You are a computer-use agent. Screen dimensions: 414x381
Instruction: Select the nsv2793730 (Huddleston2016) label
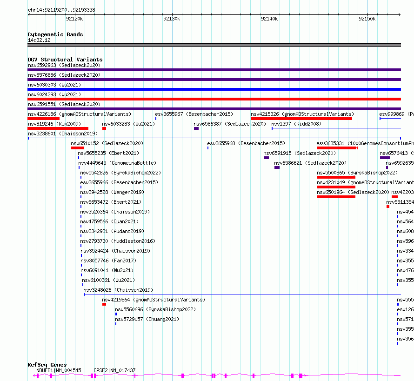[118, 241]
